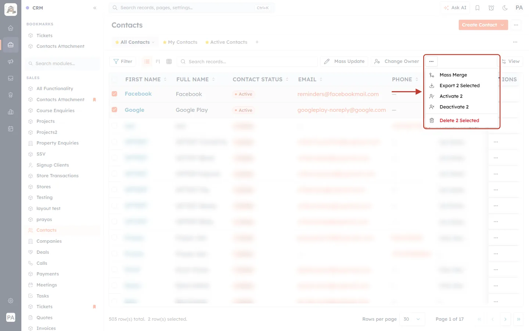
Task: Open Deals in the sidebar
Action: pyautogui.click(x=43, y=252)
